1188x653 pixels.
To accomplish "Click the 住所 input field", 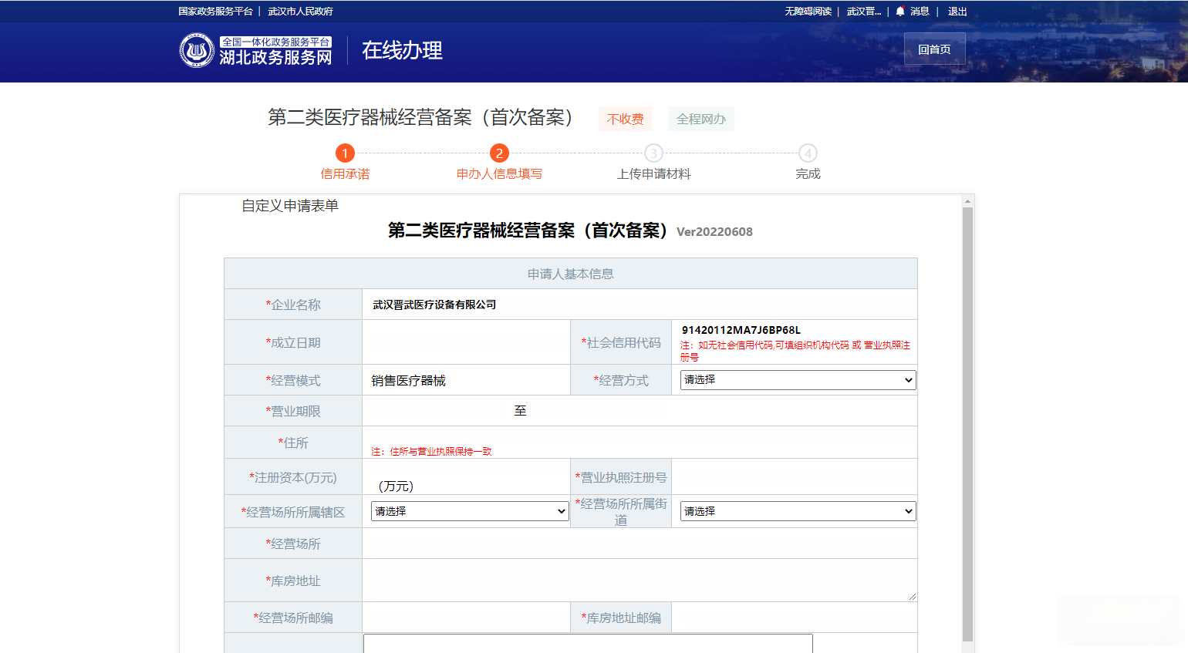I will click(640, 437).
